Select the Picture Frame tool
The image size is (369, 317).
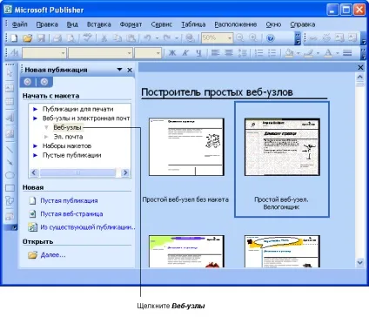point(10,133)
